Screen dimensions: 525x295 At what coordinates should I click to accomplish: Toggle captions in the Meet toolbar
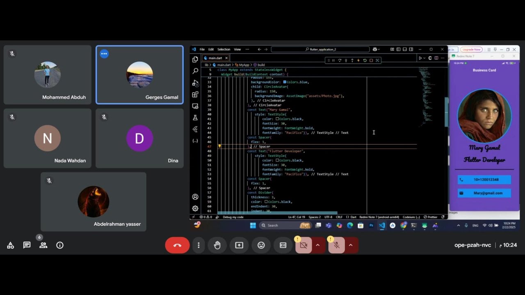(283, 245)
